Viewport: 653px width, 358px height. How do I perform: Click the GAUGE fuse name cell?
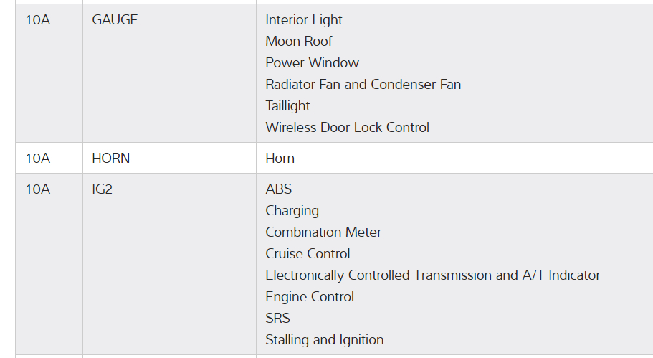click(115, 20)
